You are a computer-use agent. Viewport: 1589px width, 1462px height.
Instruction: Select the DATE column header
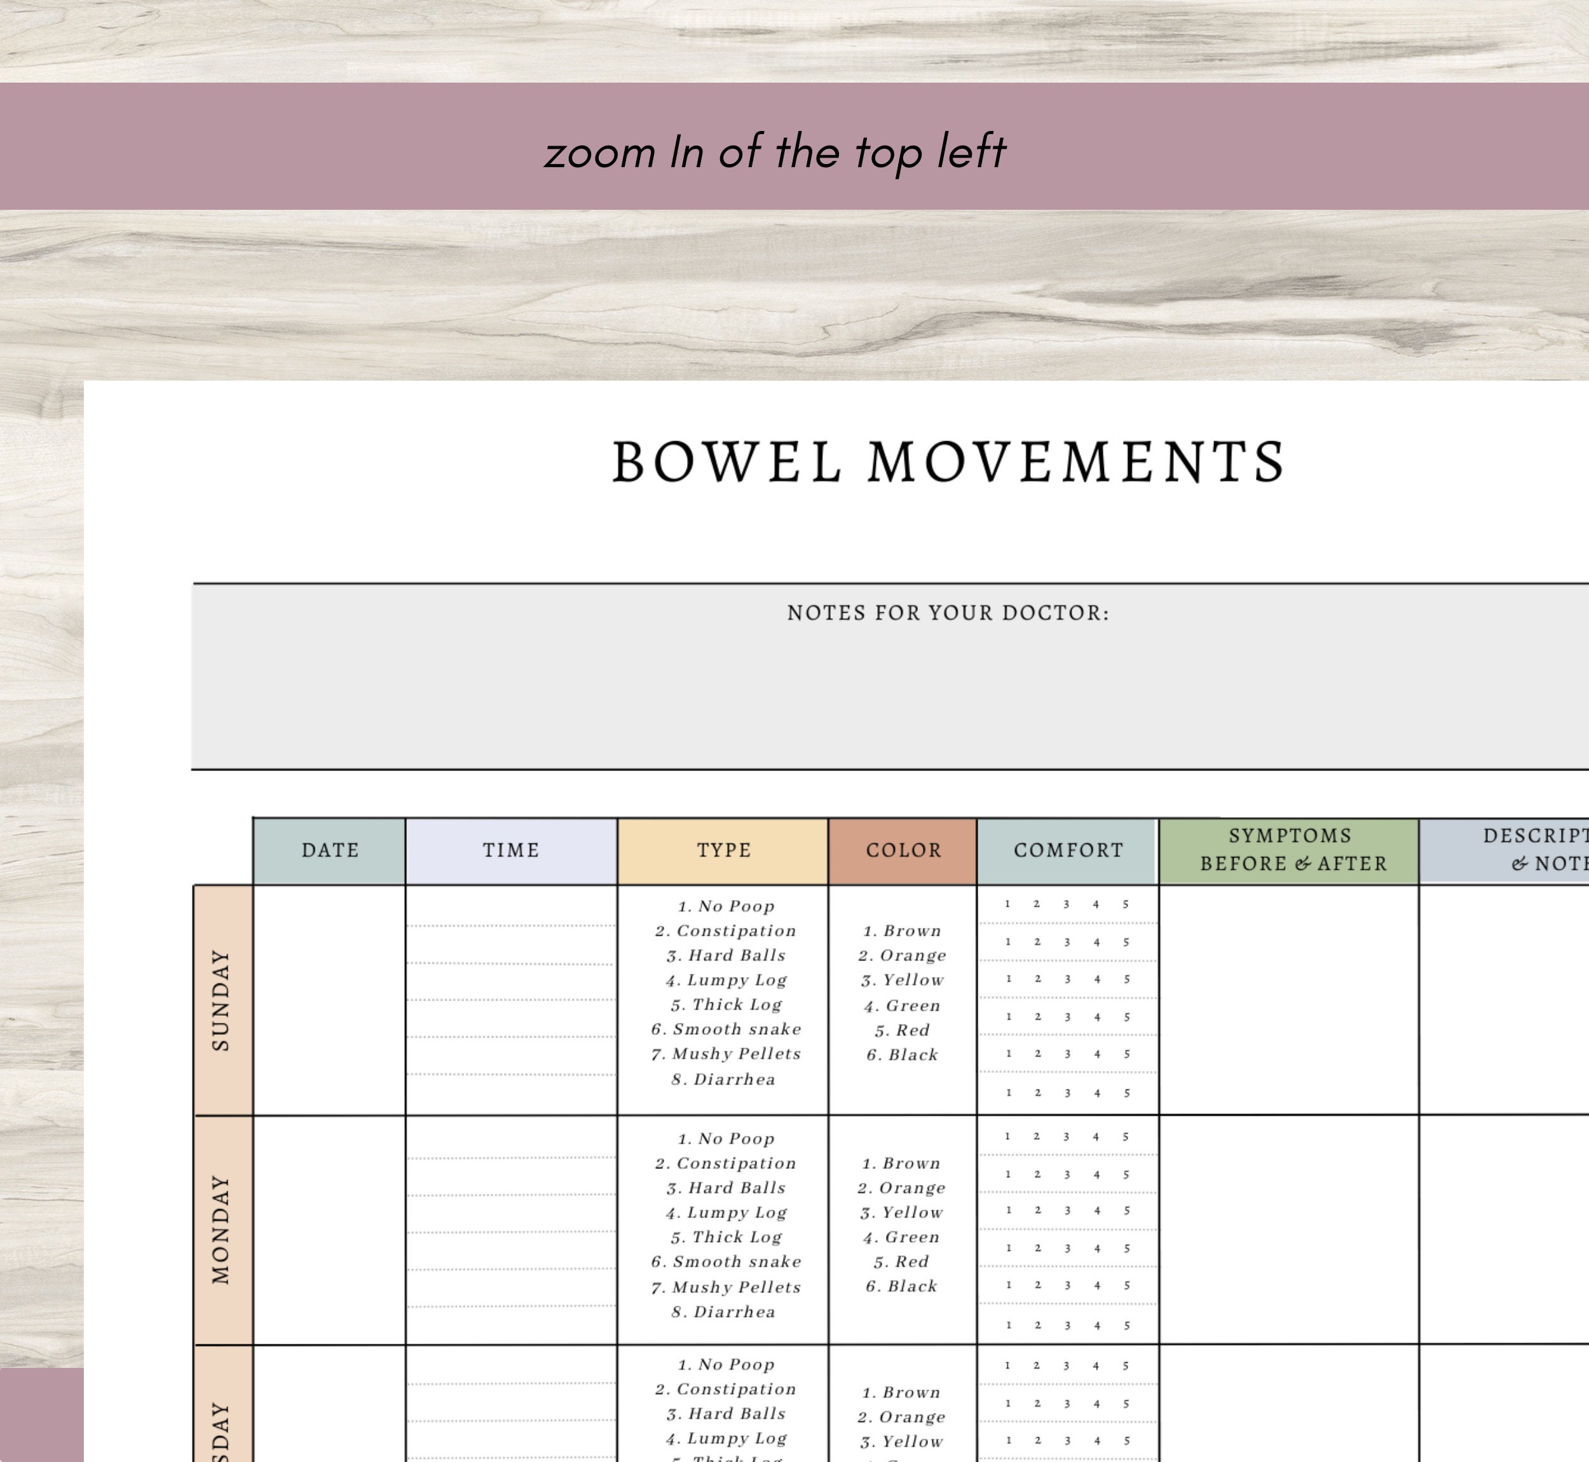(330, 851)
